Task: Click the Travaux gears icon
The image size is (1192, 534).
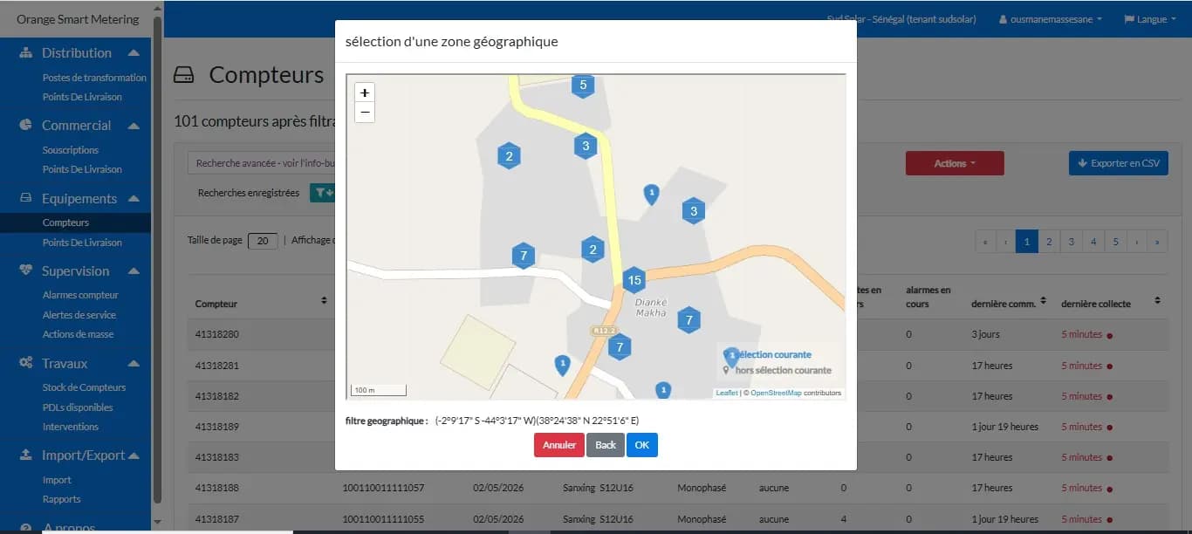Action: coord(25,363)
